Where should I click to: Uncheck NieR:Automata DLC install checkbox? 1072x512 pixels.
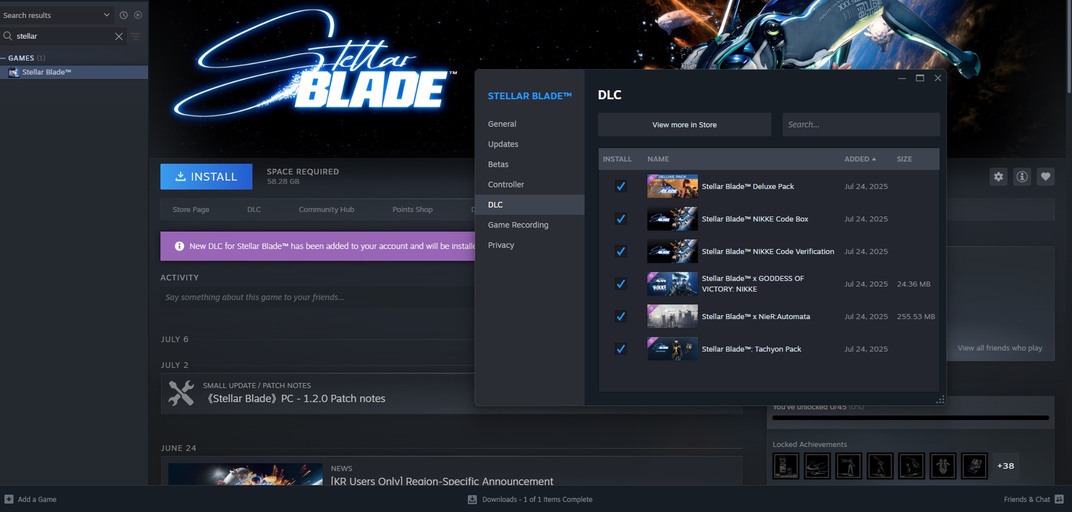point(621,316)
